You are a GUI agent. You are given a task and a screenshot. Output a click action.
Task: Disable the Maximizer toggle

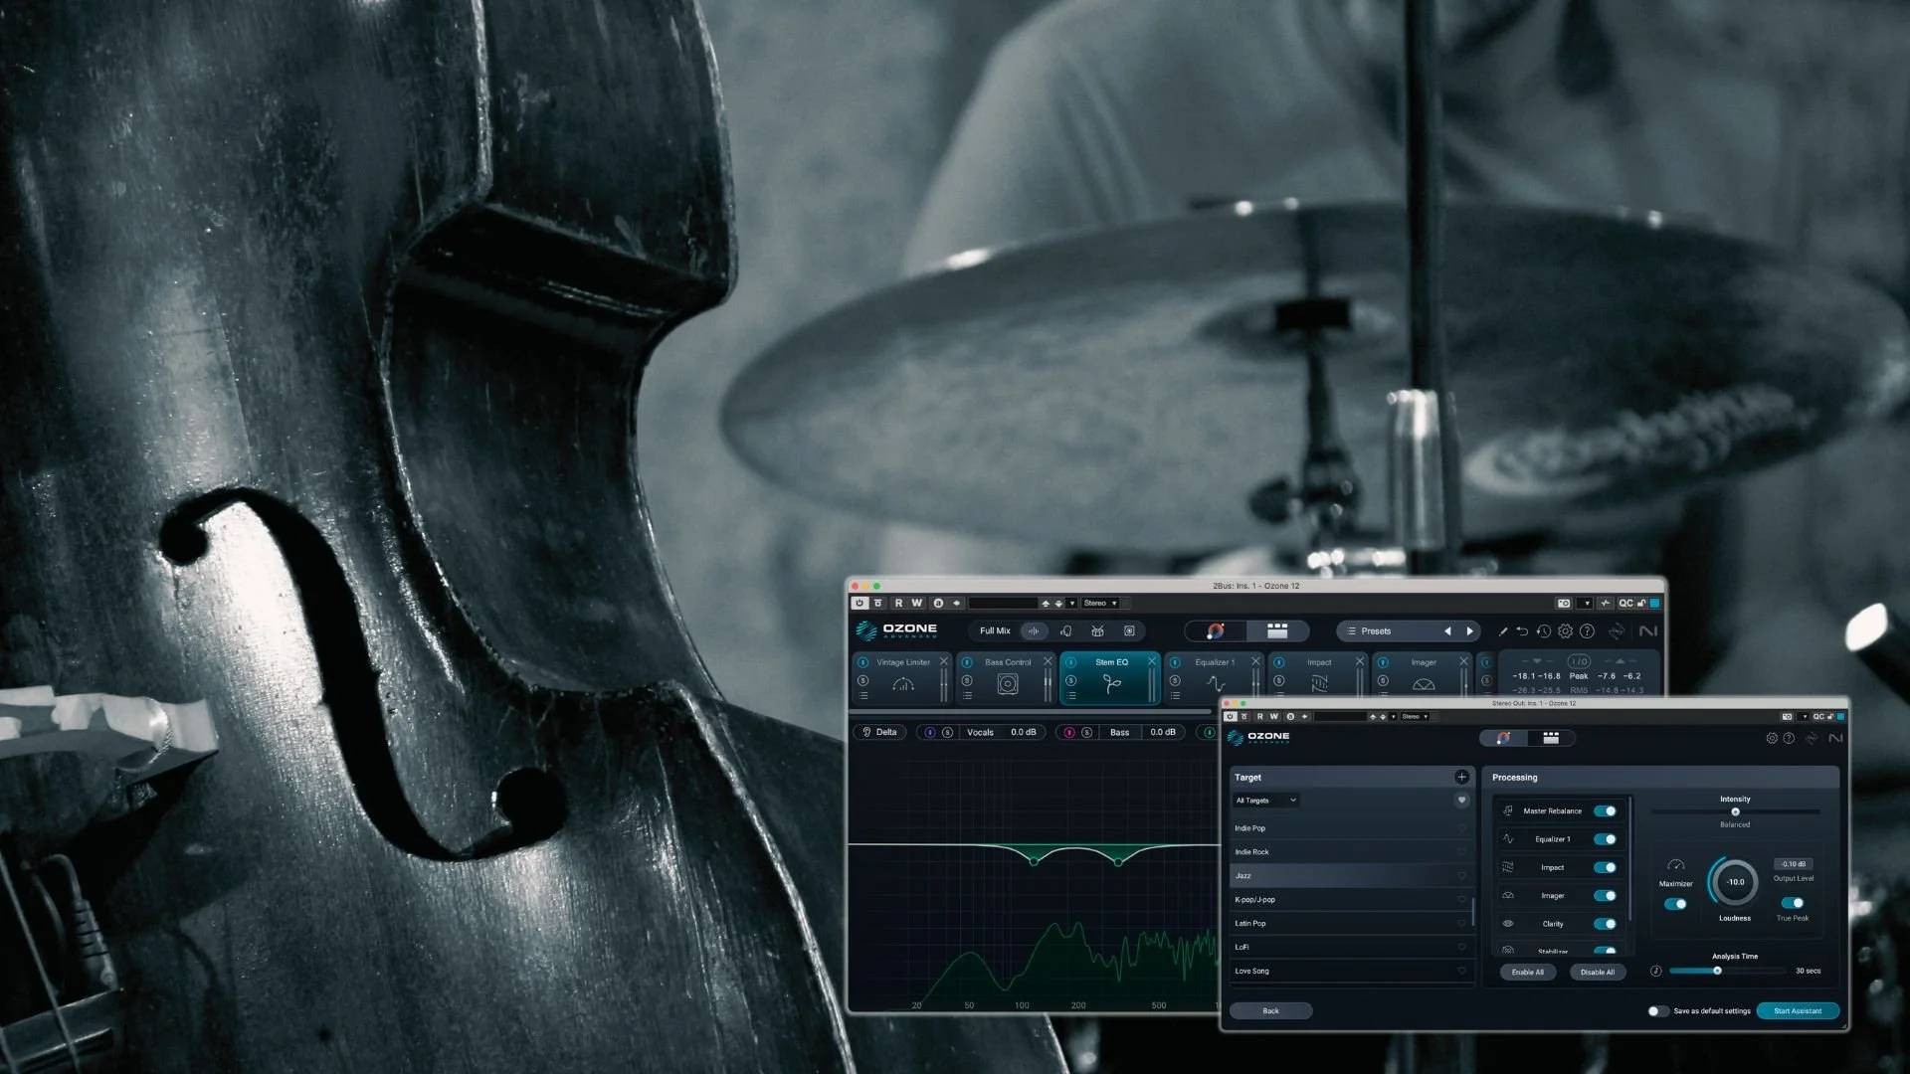tap(1675, 904)
